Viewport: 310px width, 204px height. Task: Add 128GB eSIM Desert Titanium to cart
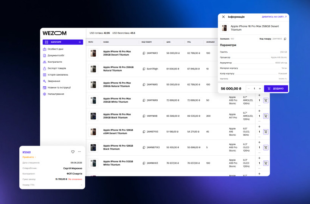coord(266,132)
